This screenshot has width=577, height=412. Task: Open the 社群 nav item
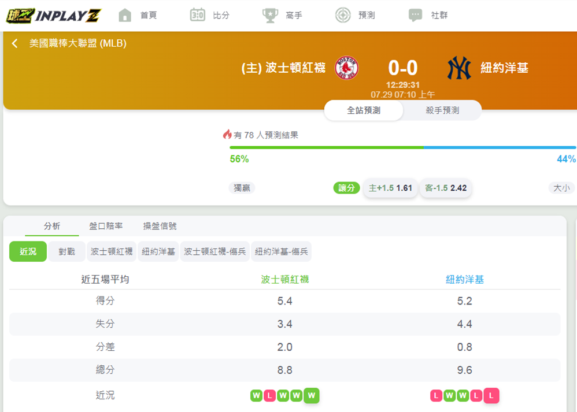[x=439, y=16]
